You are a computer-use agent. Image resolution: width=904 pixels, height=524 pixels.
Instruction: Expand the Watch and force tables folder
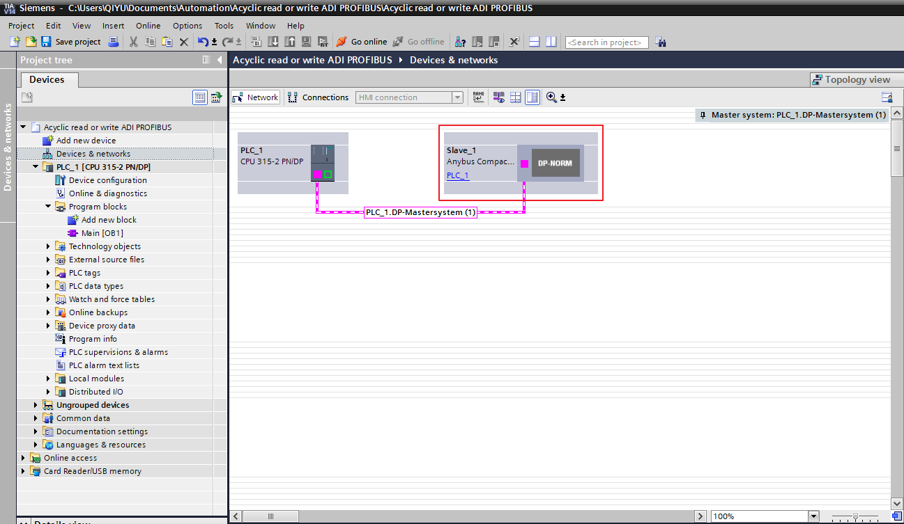pyautogui.click(x=49, y=299)
